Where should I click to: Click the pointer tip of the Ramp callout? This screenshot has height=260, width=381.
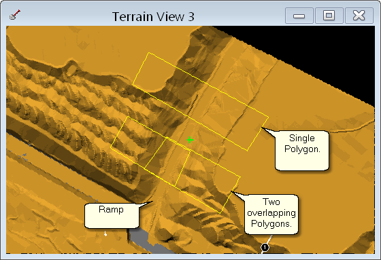152,202
